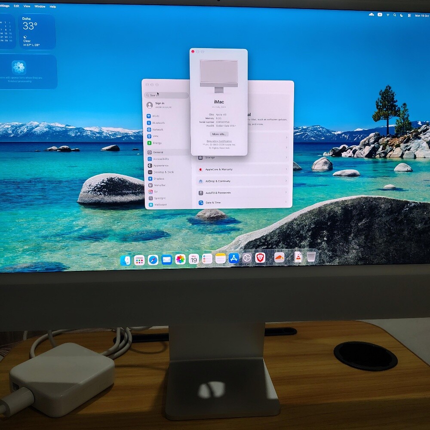430x430 pixels.
Task: Click Focus moon icon in menu bar
Action: (402, 15)
